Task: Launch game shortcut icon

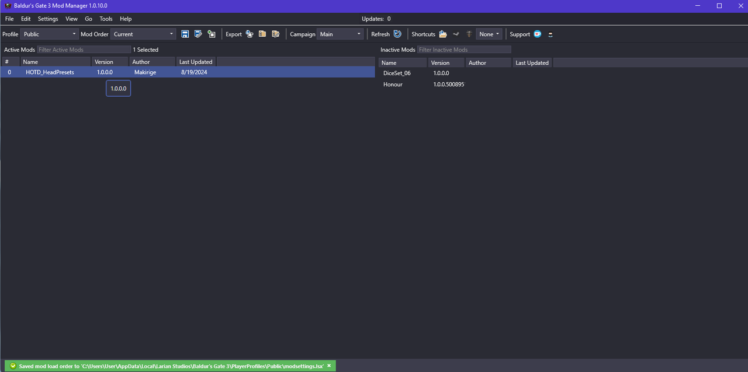Action: (469, 34)
